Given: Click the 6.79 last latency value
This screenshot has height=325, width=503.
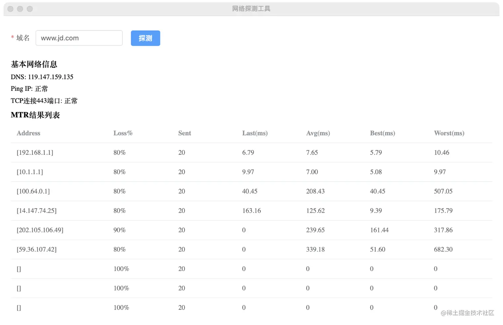Looking at the screenshot, I should (248, 152).
